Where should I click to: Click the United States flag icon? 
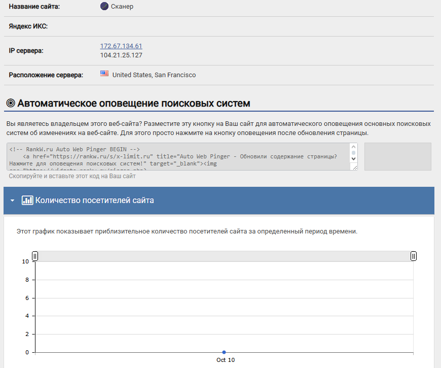(x=104, y=74)
